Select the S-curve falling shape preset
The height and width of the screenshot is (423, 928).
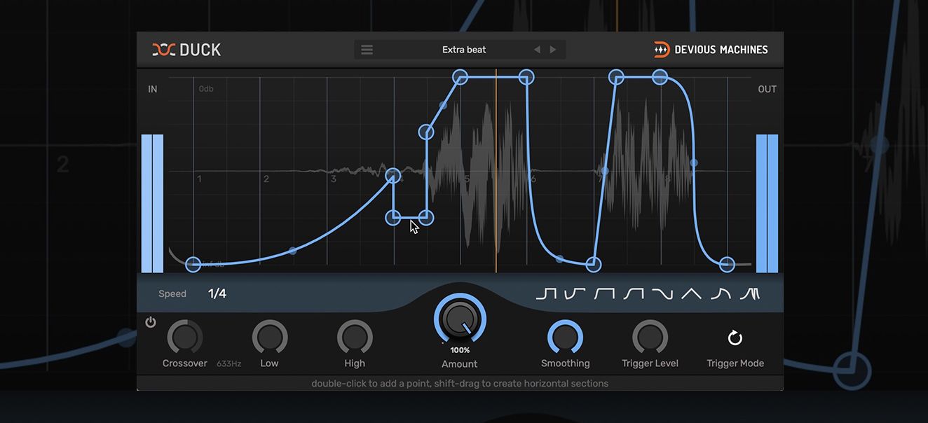[662, 294]
